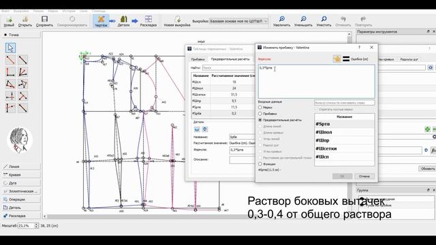Save the pattern with Сохранить icon
Screen dimensions: 436x245
44,21
